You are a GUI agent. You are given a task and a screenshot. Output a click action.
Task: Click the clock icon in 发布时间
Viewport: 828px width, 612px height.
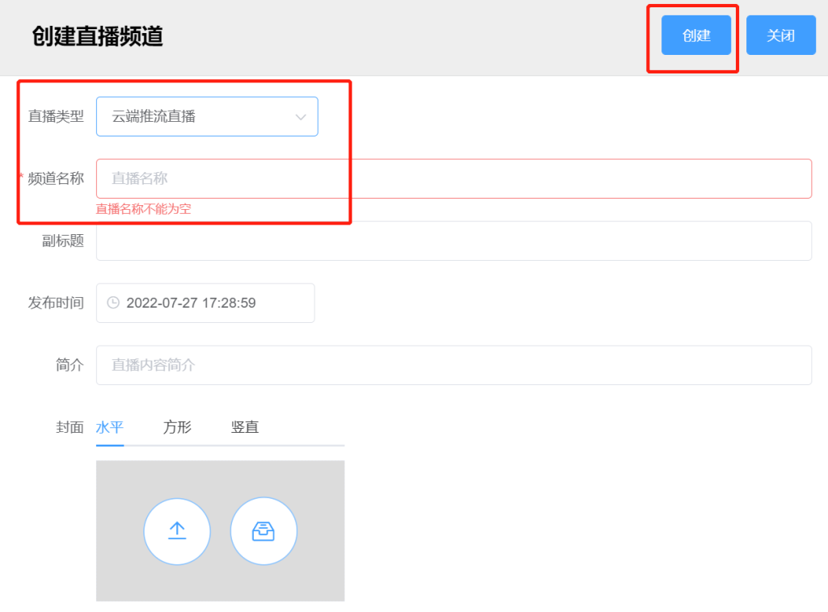pos(113,303)
